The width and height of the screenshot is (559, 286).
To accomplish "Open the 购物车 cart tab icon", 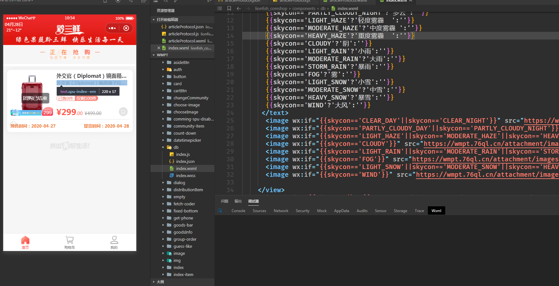I will pos(69,240).
